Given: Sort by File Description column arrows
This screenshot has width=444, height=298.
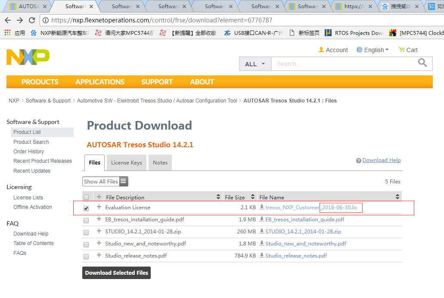Looking at the screenshot, I should coord(218,197).
